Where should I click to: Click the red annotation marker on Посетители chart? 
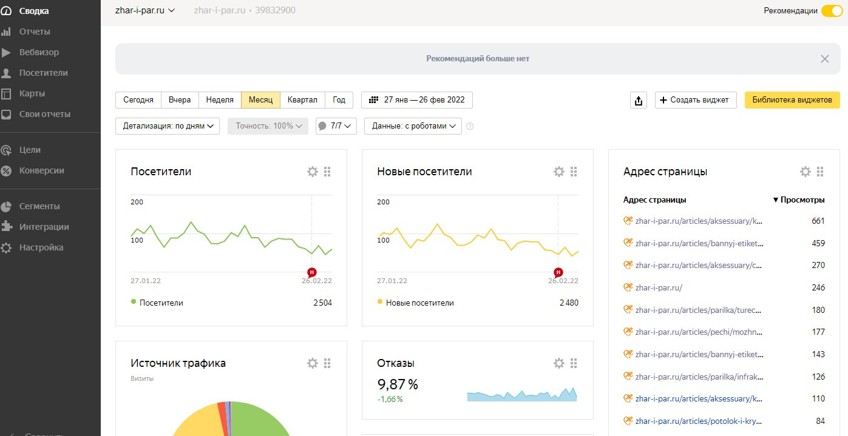tap(312, 272)
